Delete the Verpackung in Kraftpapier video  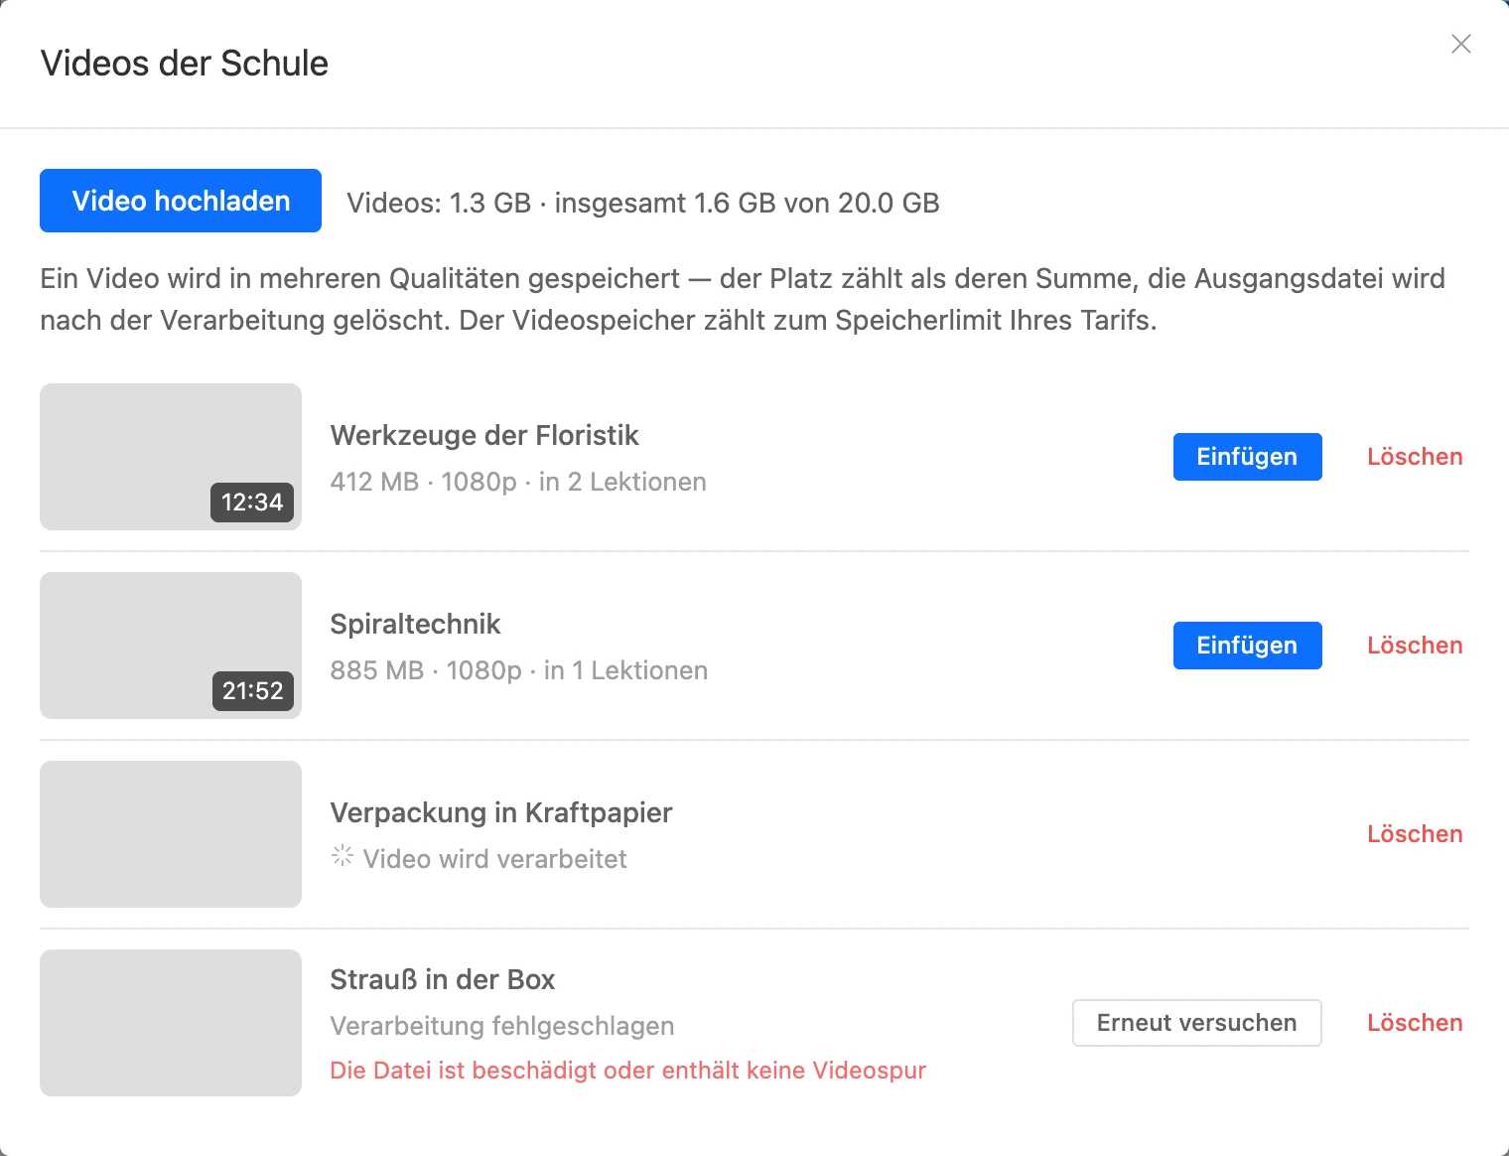(1415, 834)
